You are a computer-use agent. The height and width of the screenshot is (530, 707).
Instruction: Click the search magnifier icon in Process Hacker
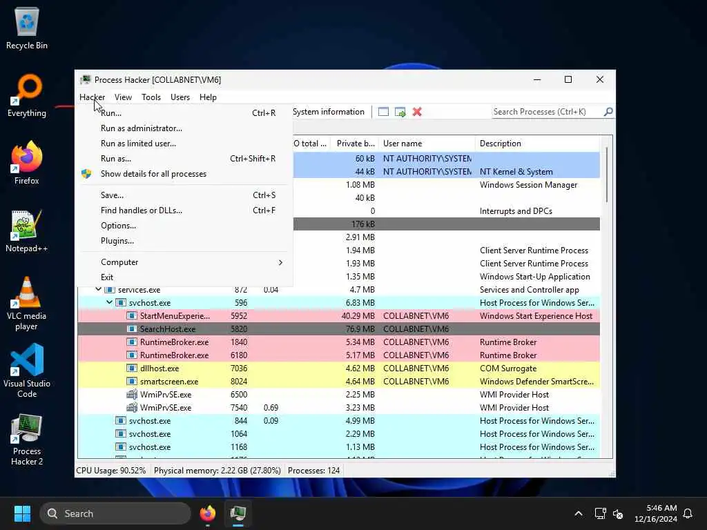(x=608, y=111)
